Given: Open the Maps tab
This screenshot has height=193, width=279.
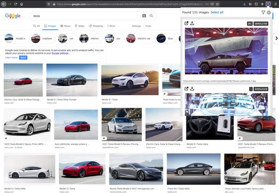Looking at the screenshot, I should (x=80, y=26).
